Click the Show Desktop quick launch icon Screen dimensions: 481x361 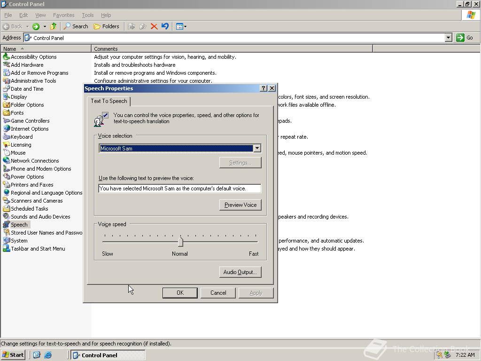[37, 355]
